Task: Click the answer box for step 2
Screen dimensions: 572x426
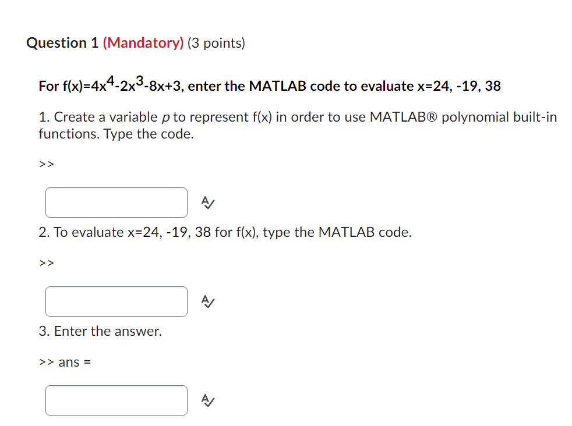Action: (116, 301)
